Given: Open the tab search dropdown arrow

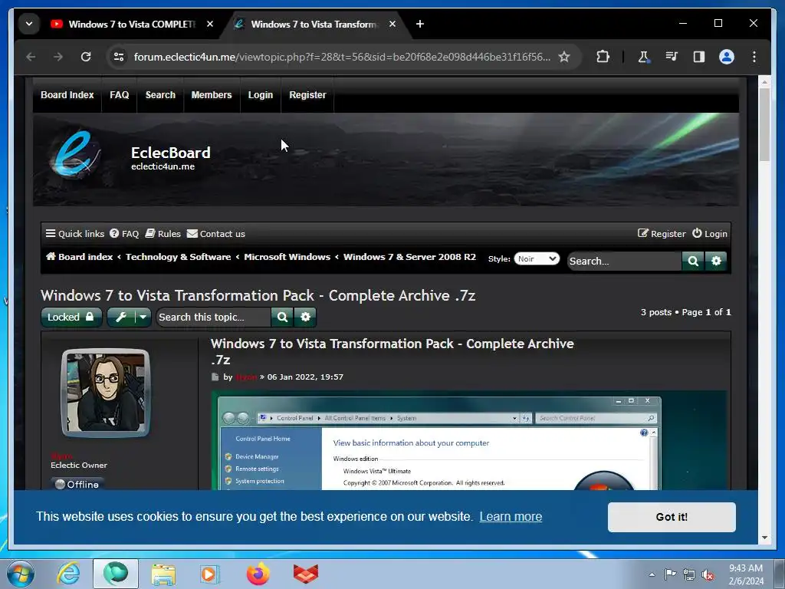Looking at the screenshot, I should tap(29, 24).
